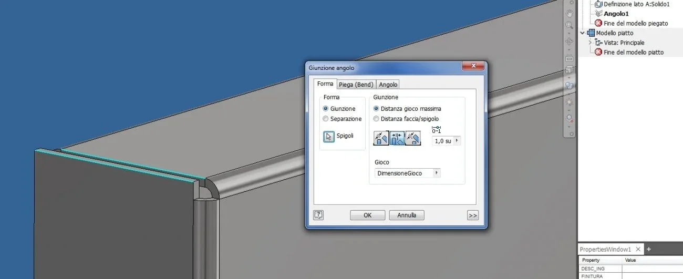This screenshot has width=683, height=279.
Task: Click the Orbit tool in navigation bar
Action: click(x=570, y=41)
